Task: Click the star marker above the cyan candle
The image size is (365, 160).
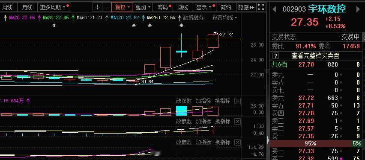Action: pos(181,26)
